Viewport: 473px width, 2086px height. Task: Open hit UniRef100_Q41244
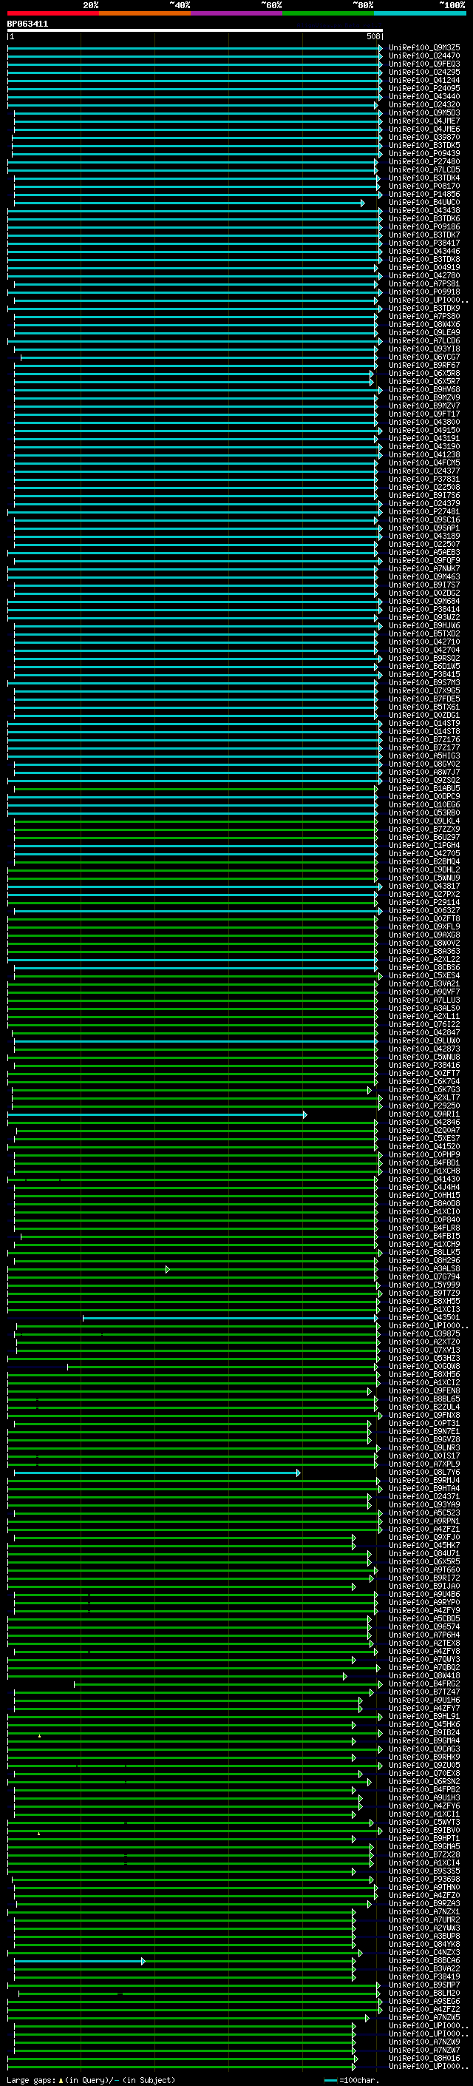pyautogui.click(x=424, y=80)
